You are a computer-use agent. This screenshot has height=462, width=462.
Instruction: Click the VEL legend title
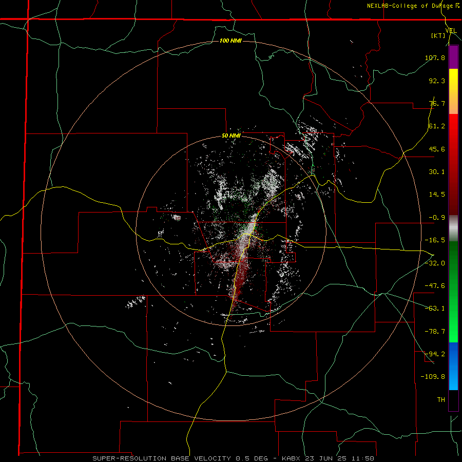(x=451, y=31)
